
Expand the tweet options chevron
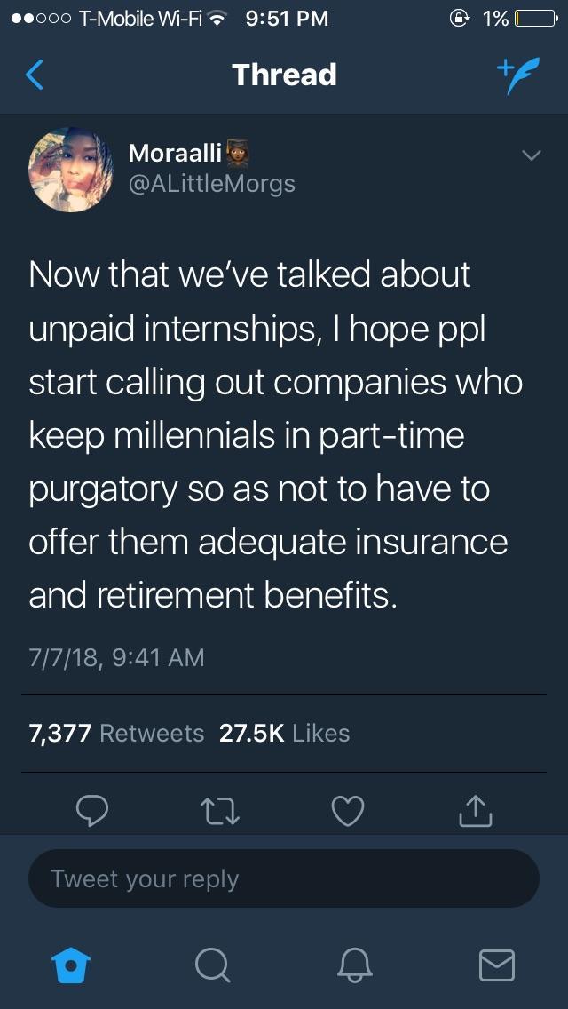coord(530,156)
